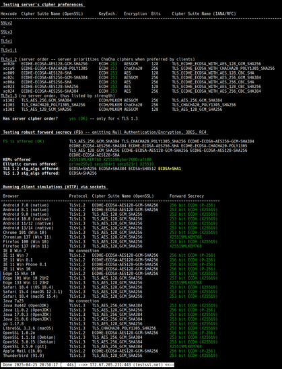282x369 pixels.
Task: Select the "Cipher Suite Name (IANA/RFC)" header
Action: pos(204,13)
